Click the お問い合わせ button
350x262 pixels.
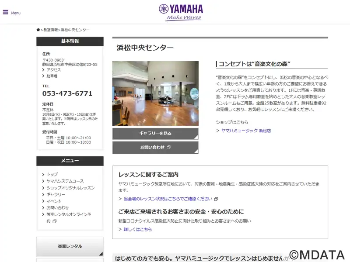click(155, 148)
